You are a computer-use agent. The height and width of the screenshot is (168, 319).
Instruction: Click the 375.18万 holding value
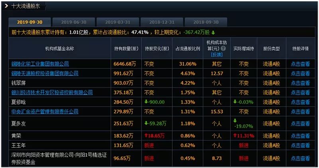[123, 93]
